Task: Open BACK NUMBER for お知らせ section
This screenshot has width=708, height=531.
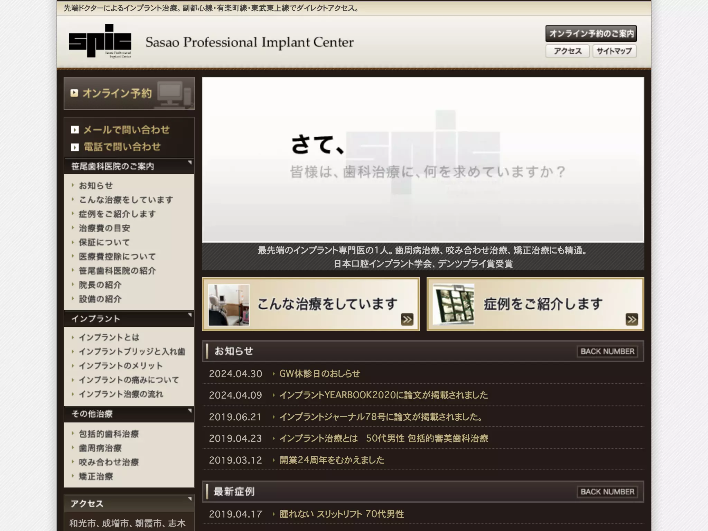Action: [607, 351]
